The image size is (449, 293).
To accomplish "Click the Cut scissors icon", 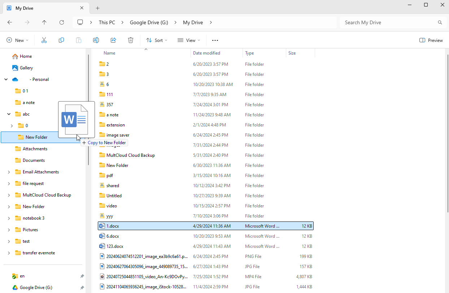I will [44, 40].
